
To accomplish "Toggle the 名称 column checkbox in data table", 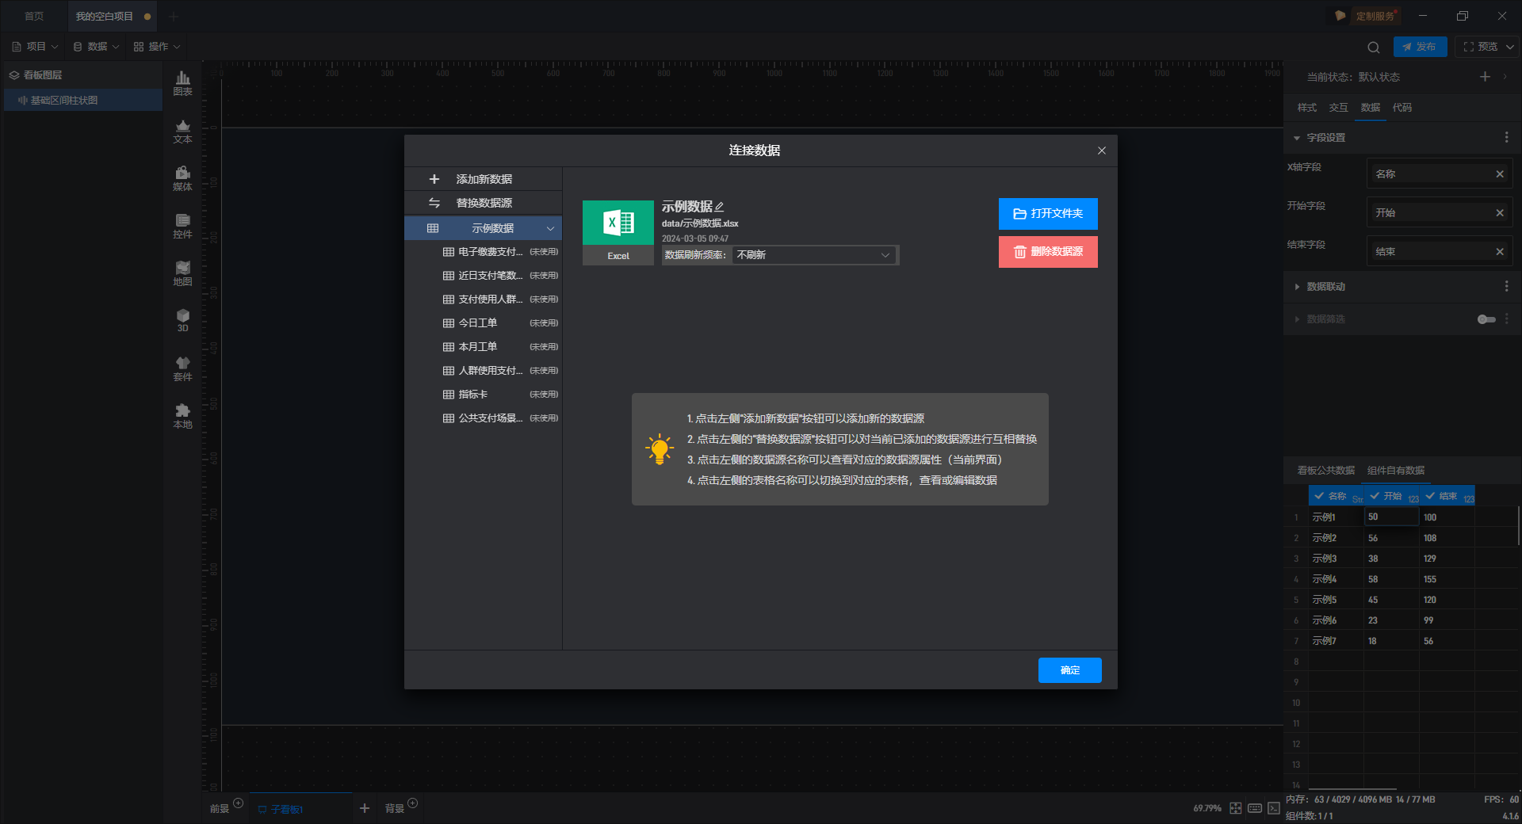I will click(1319, 496).
